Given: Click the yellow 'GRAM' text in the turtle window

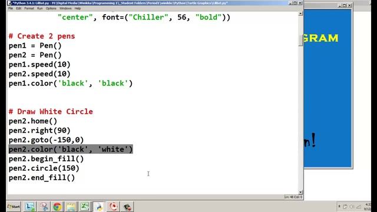Looking at the screenshot, I should [320, 38].
